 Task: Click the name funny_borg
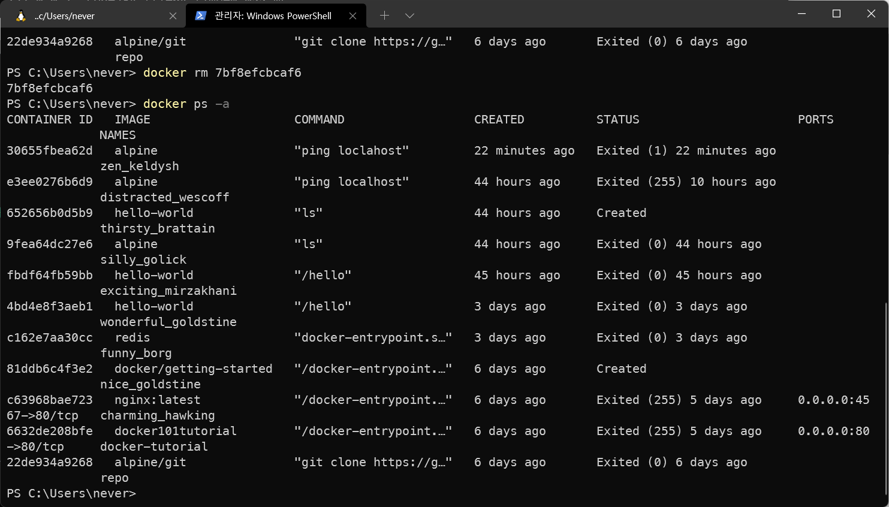136,353
